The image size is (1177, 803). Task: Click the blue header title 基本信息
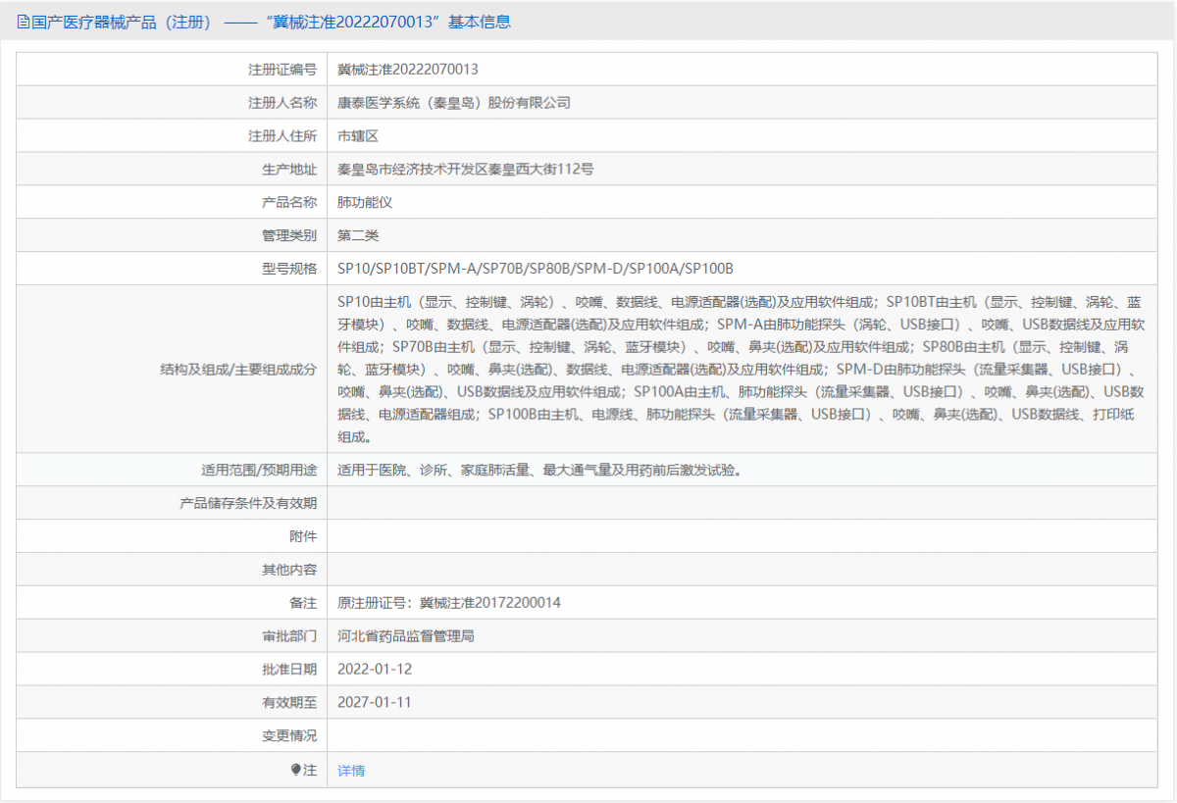(x=478, y=21)
